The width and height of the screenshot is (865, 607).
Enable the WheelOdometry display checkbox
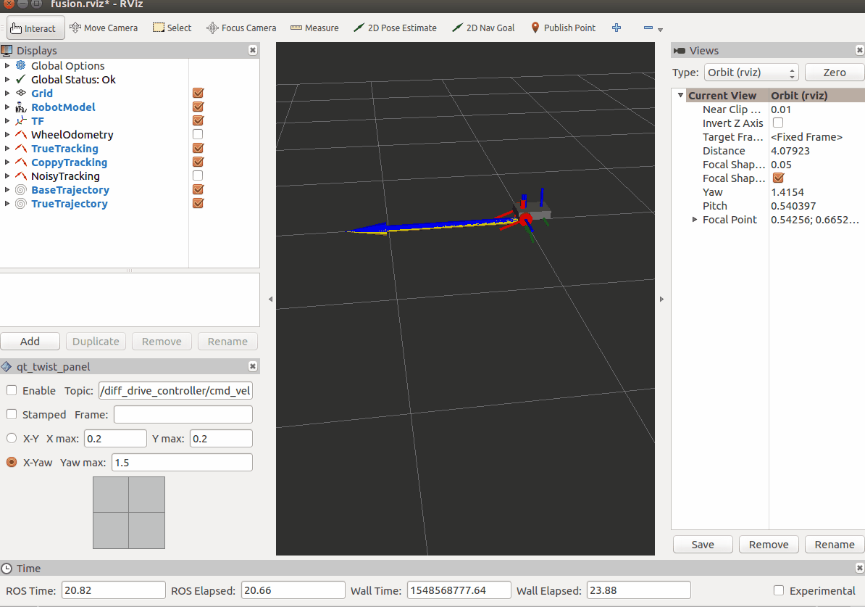tap(198, 135)
